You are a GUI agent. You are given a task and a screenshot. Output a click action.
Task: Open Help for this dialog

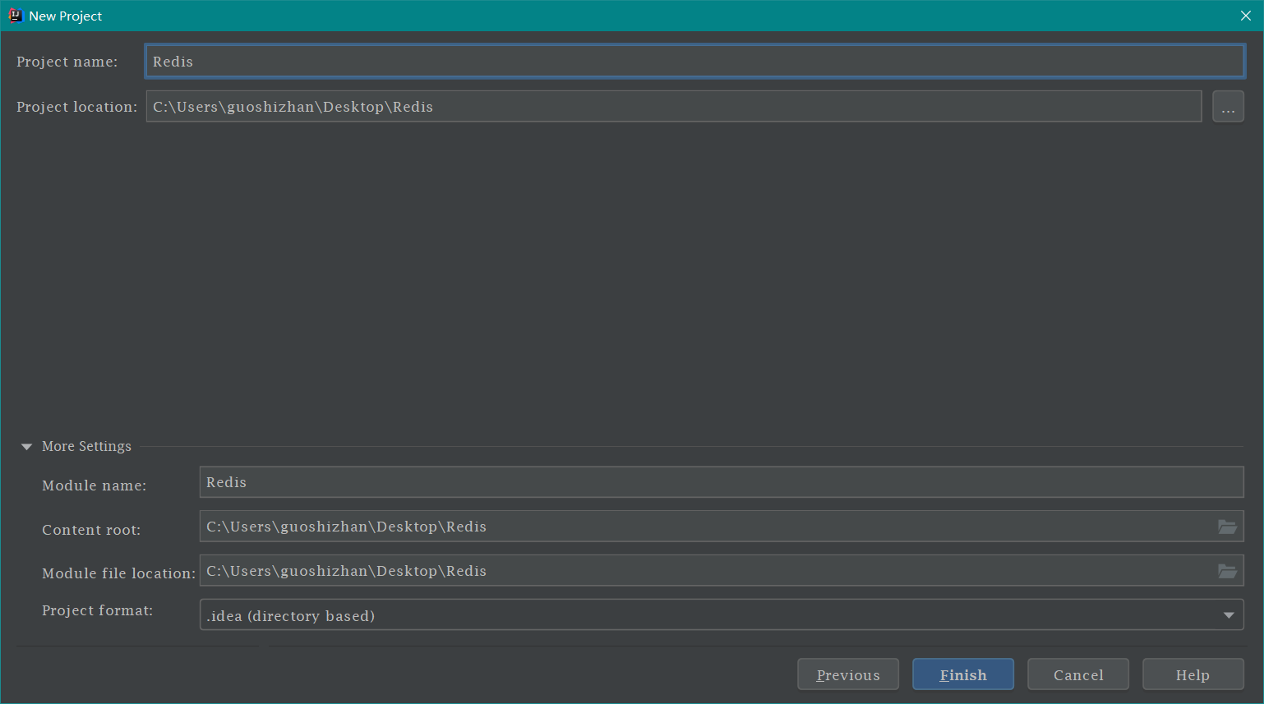tap(1192, 674)
